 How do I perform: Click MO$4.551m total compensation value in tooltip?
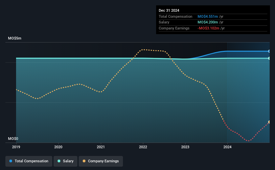point(208,16)
